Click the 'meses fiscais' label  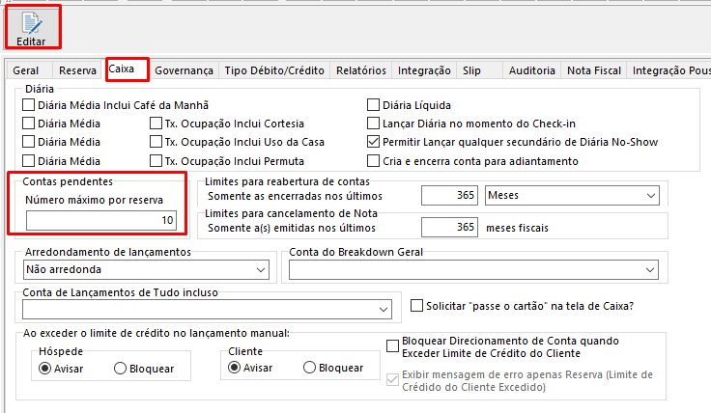(x=517, y=228)
